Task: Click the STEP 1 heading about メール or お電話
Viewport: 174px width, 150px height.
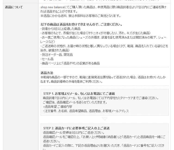Action: [x=79, y=94]
